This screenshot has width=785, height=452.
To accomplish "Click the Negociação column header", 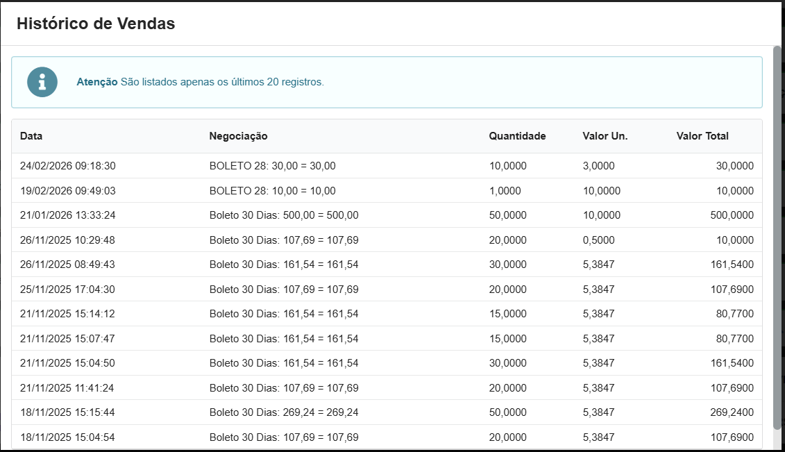I will coord(238,136).
